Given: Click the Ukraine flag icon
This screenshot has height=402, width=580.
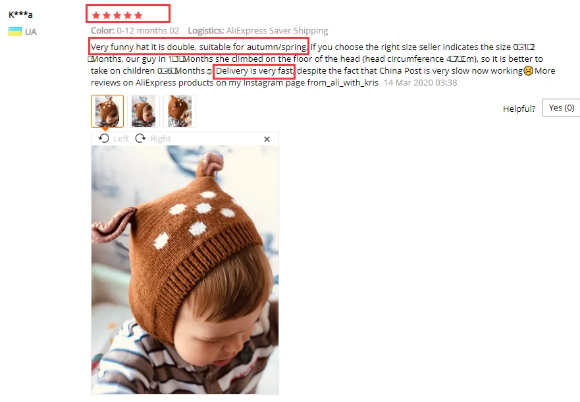Looking at the screenshot, I should pos(15,32).
